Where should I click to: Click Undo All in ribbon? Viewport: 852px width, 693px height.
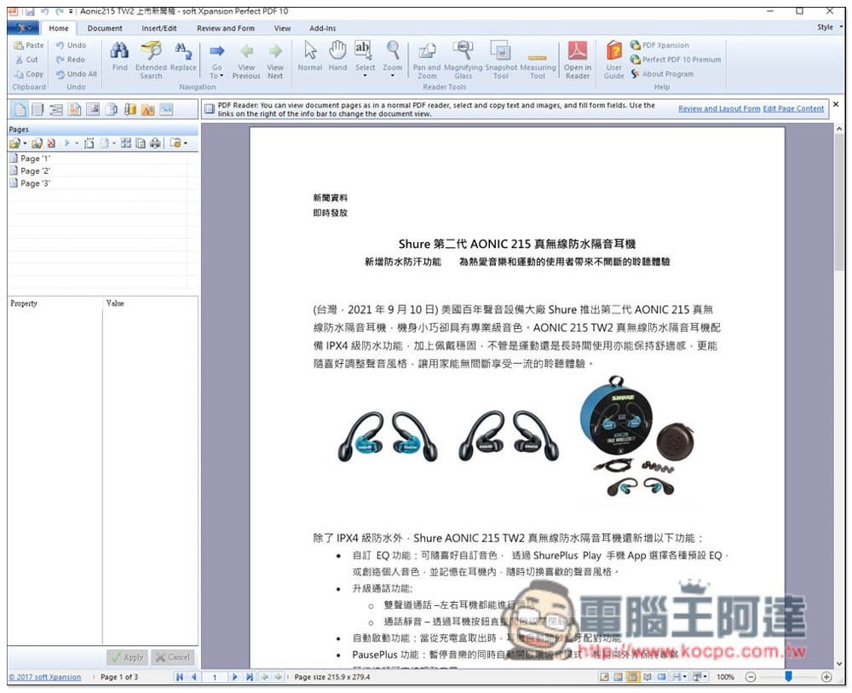77,74
